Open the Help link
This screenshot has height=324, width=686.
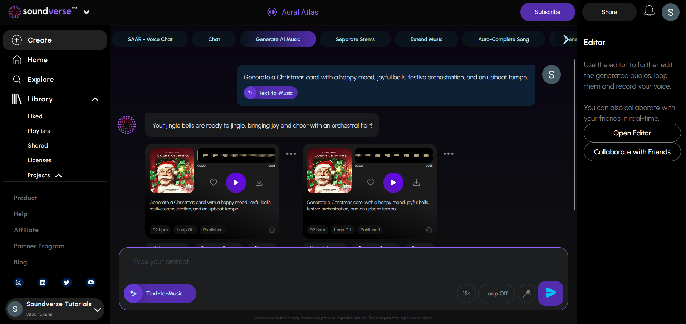point(20,214)
